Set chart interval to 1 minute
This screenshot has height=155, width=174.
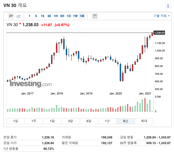(x=29, y=16)
